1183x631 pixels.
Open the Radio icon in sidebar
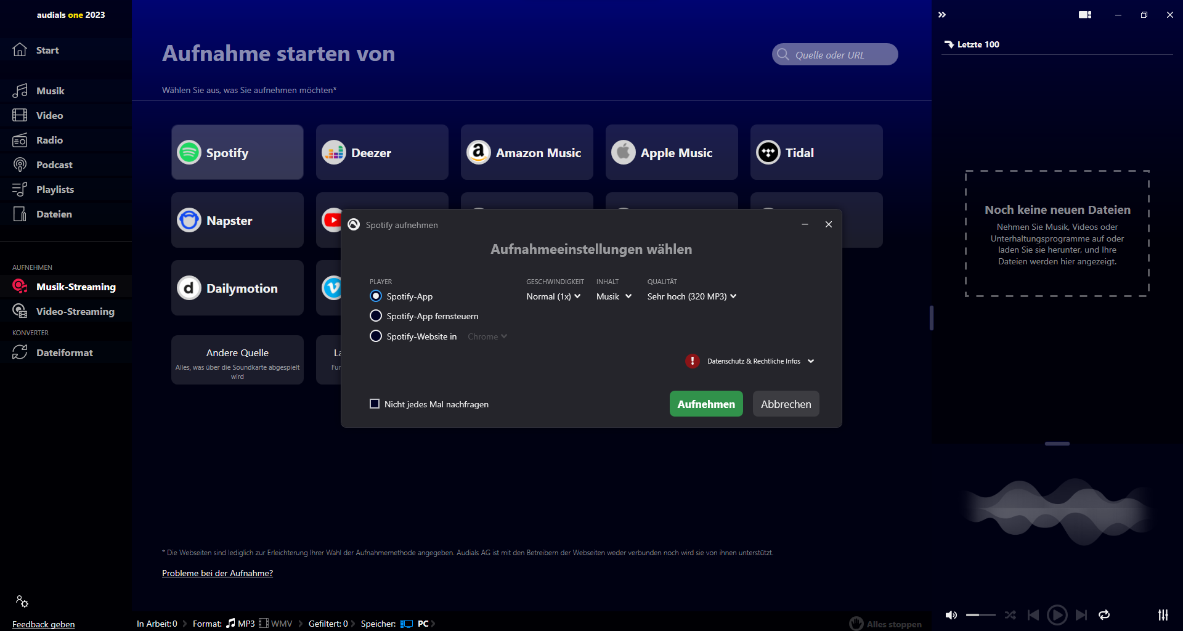pos(20,140)
